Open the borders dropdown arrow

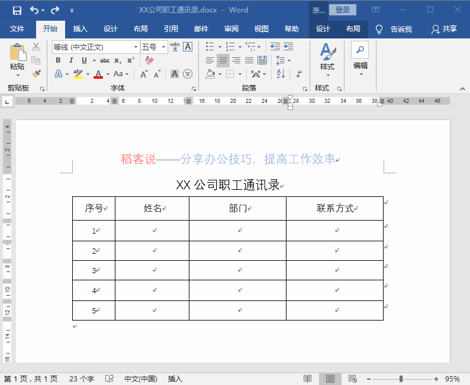[x=240, y=74]
